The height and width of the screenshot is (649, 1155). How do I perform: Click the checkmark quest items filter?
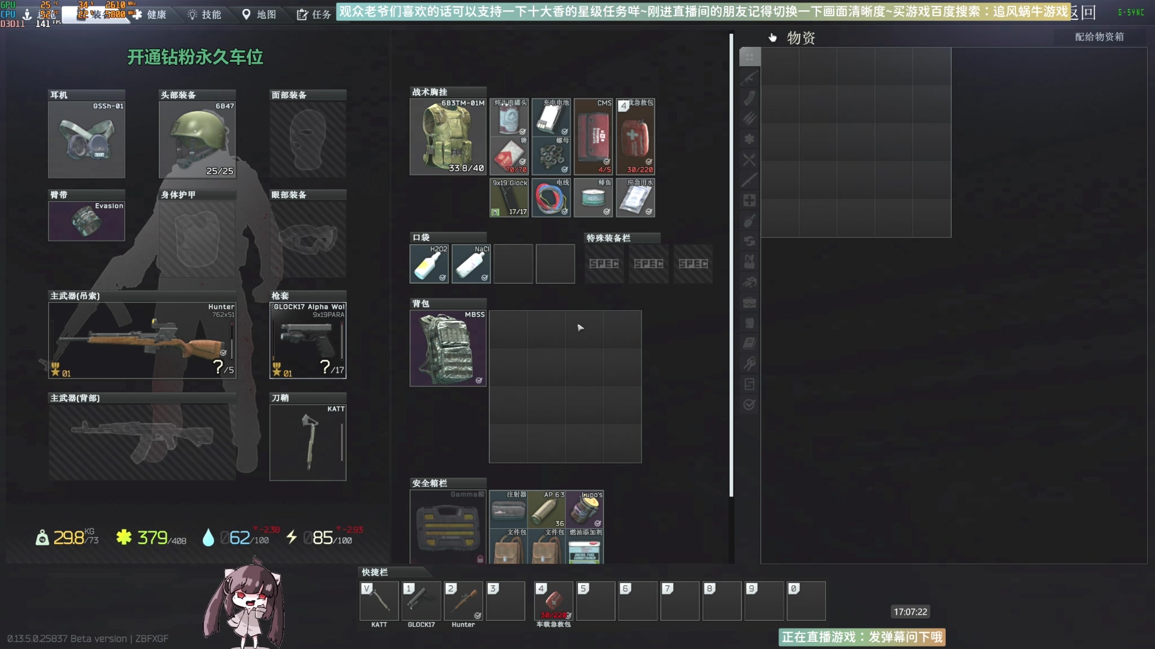pyautogui.click(x=750, y=404)
